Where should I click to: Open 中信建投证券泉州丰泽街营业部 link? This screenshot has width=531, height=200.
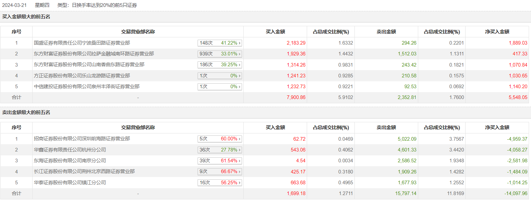[x=86, y=87]
